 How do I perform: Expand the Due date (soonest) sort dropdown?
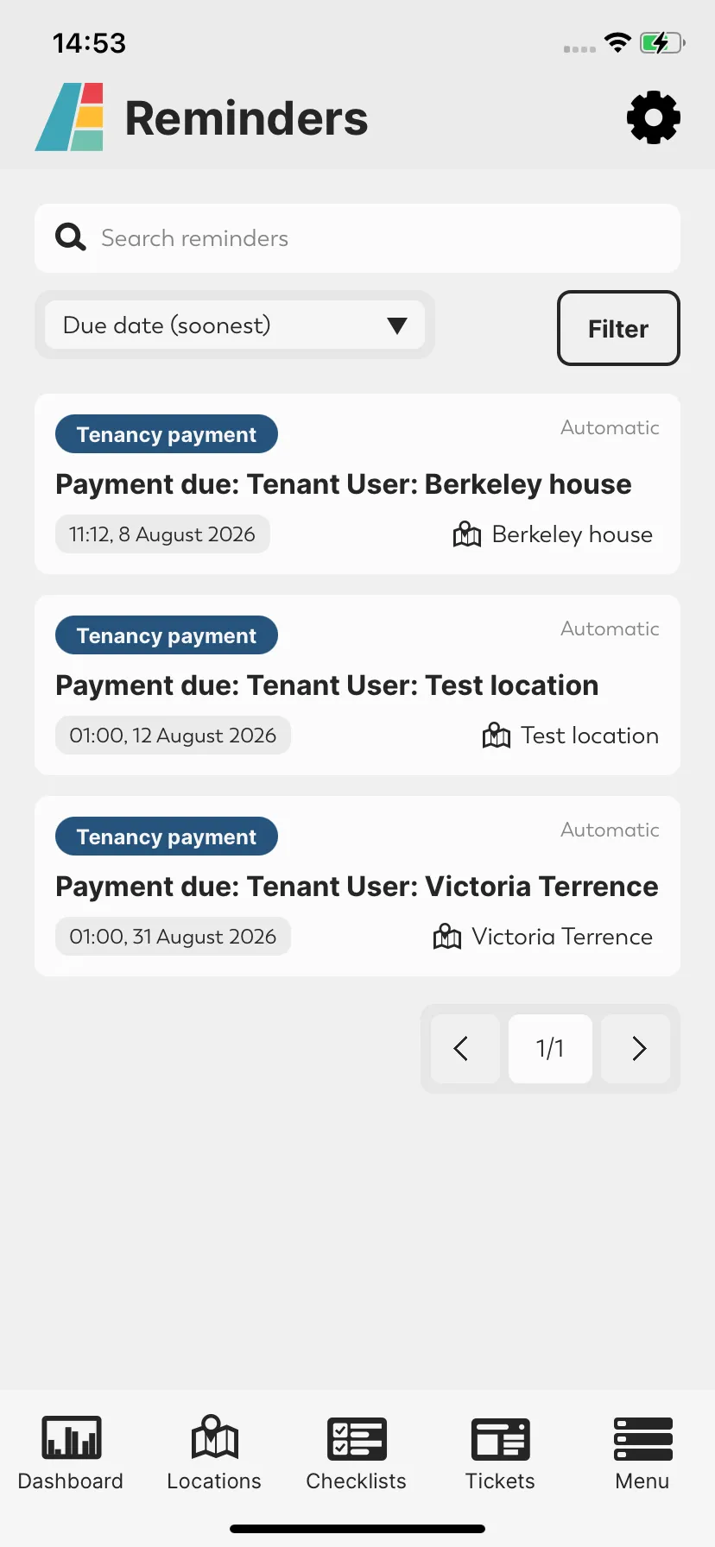tap(235, 325)
